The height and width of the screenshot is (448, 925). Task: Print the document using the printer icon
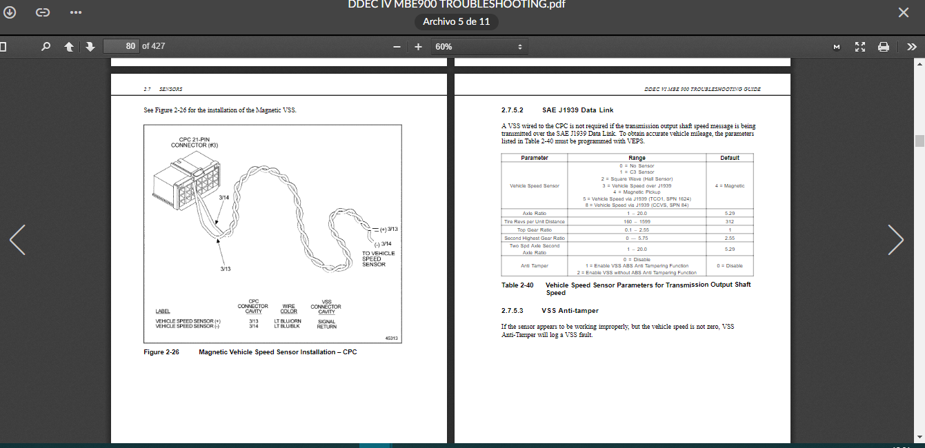pyautogui.click(x=883, y=47)
